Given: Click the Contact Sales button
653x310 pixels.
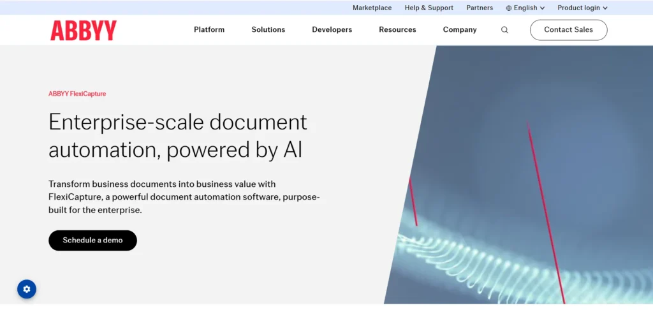Looking at the screenshot, I should 568,30.
